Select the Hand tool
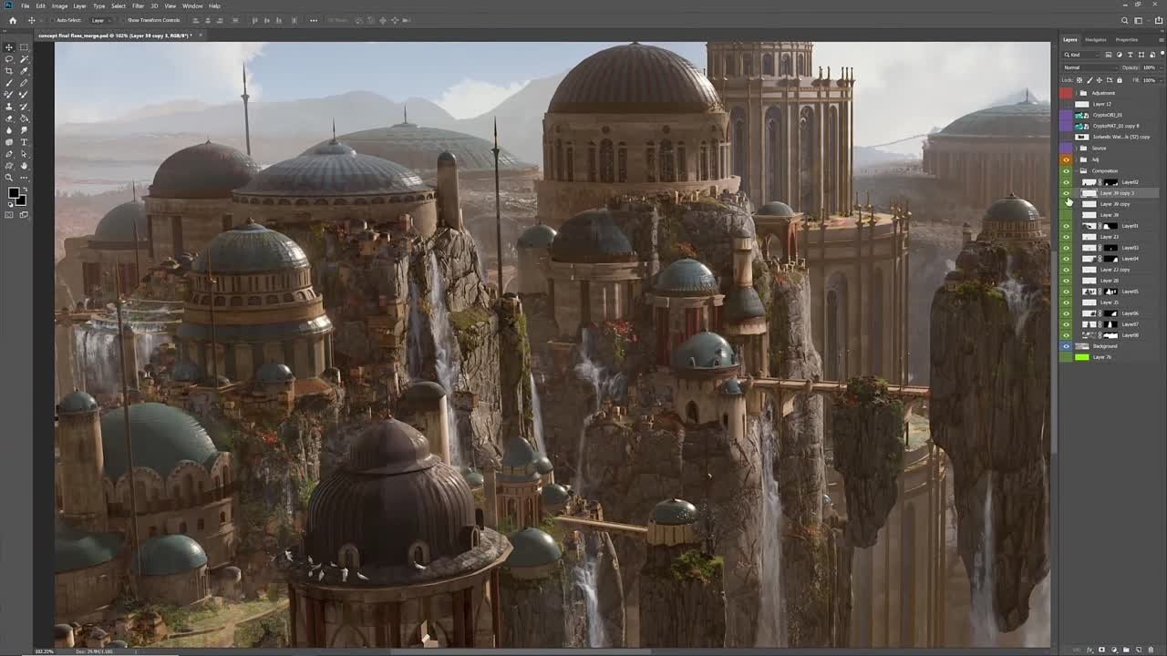Image resolution: width=1167 pixels, height=656 pixels. [x=24, y=167]
